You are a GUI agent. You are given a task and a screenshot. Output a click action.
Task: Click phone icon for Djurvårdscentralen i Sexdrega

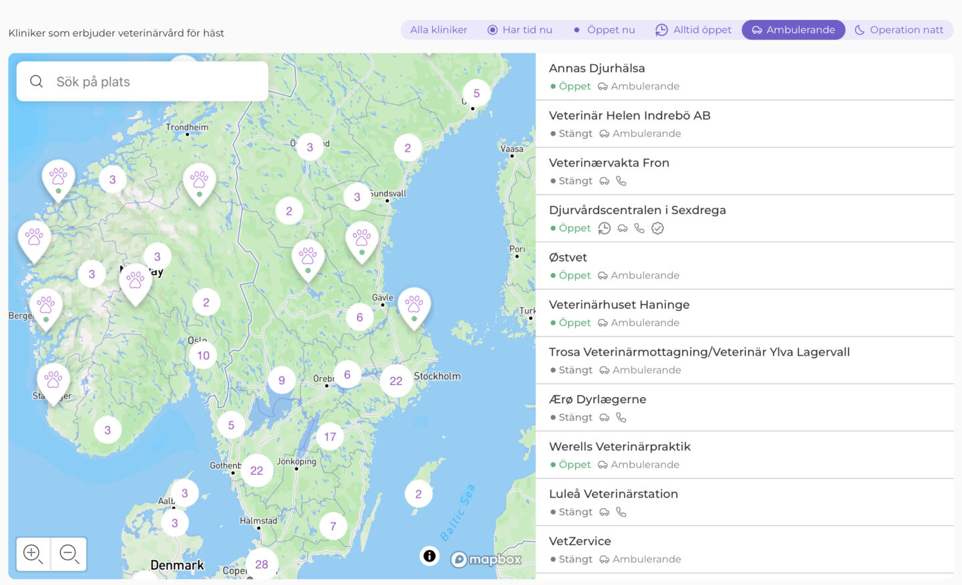639,229
